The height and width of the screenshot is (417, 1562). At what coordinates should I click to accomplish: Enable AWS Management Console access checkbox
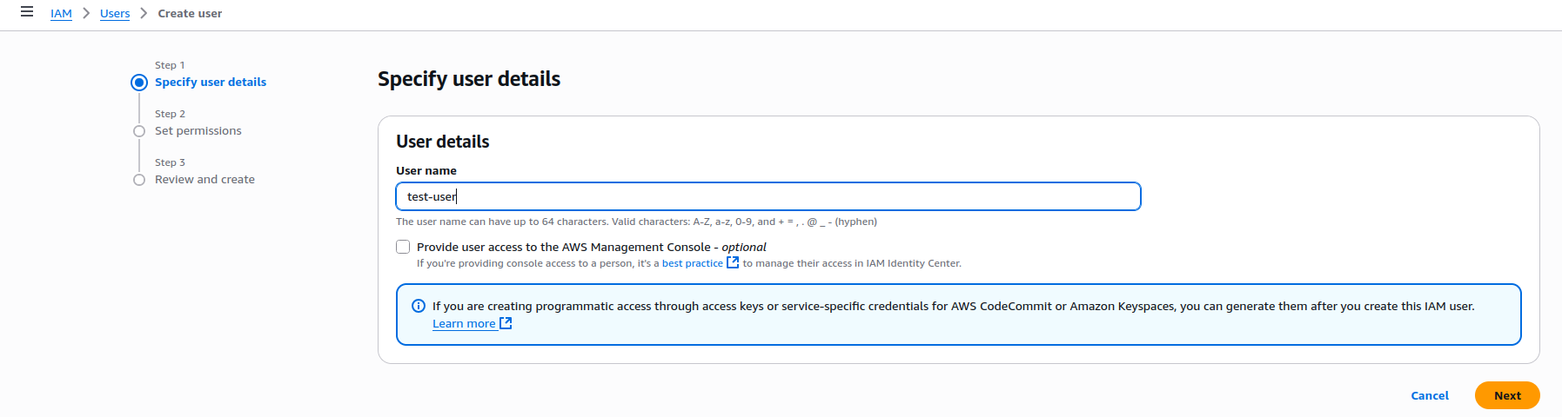[403, 247]
